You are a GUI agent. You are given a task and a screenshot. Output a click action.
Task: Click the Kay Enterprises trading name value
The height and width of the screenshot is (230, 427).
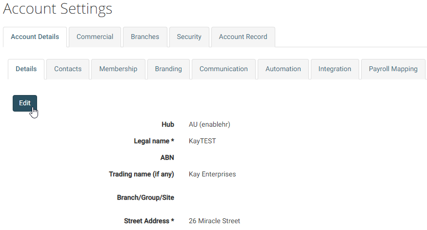[x=212, y=174]
